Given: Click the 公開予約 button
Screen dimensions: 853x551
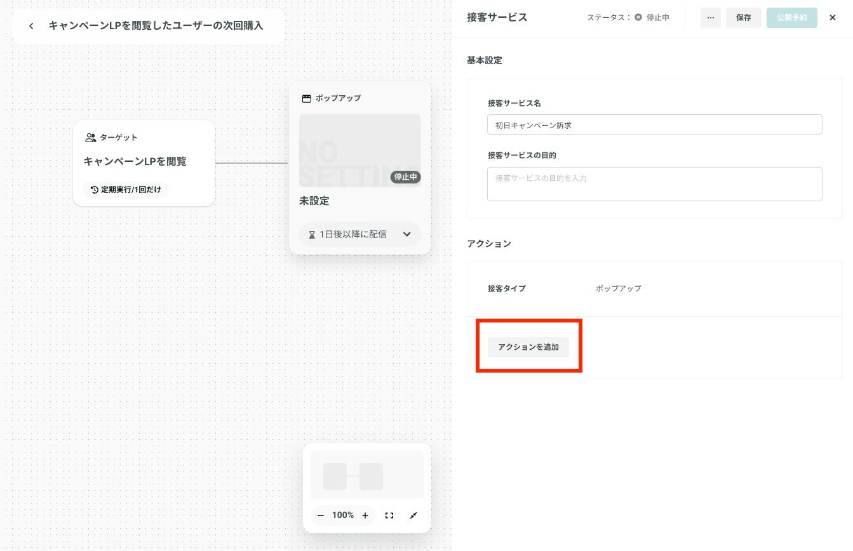Looking at the screenshot, I should 792,18.
